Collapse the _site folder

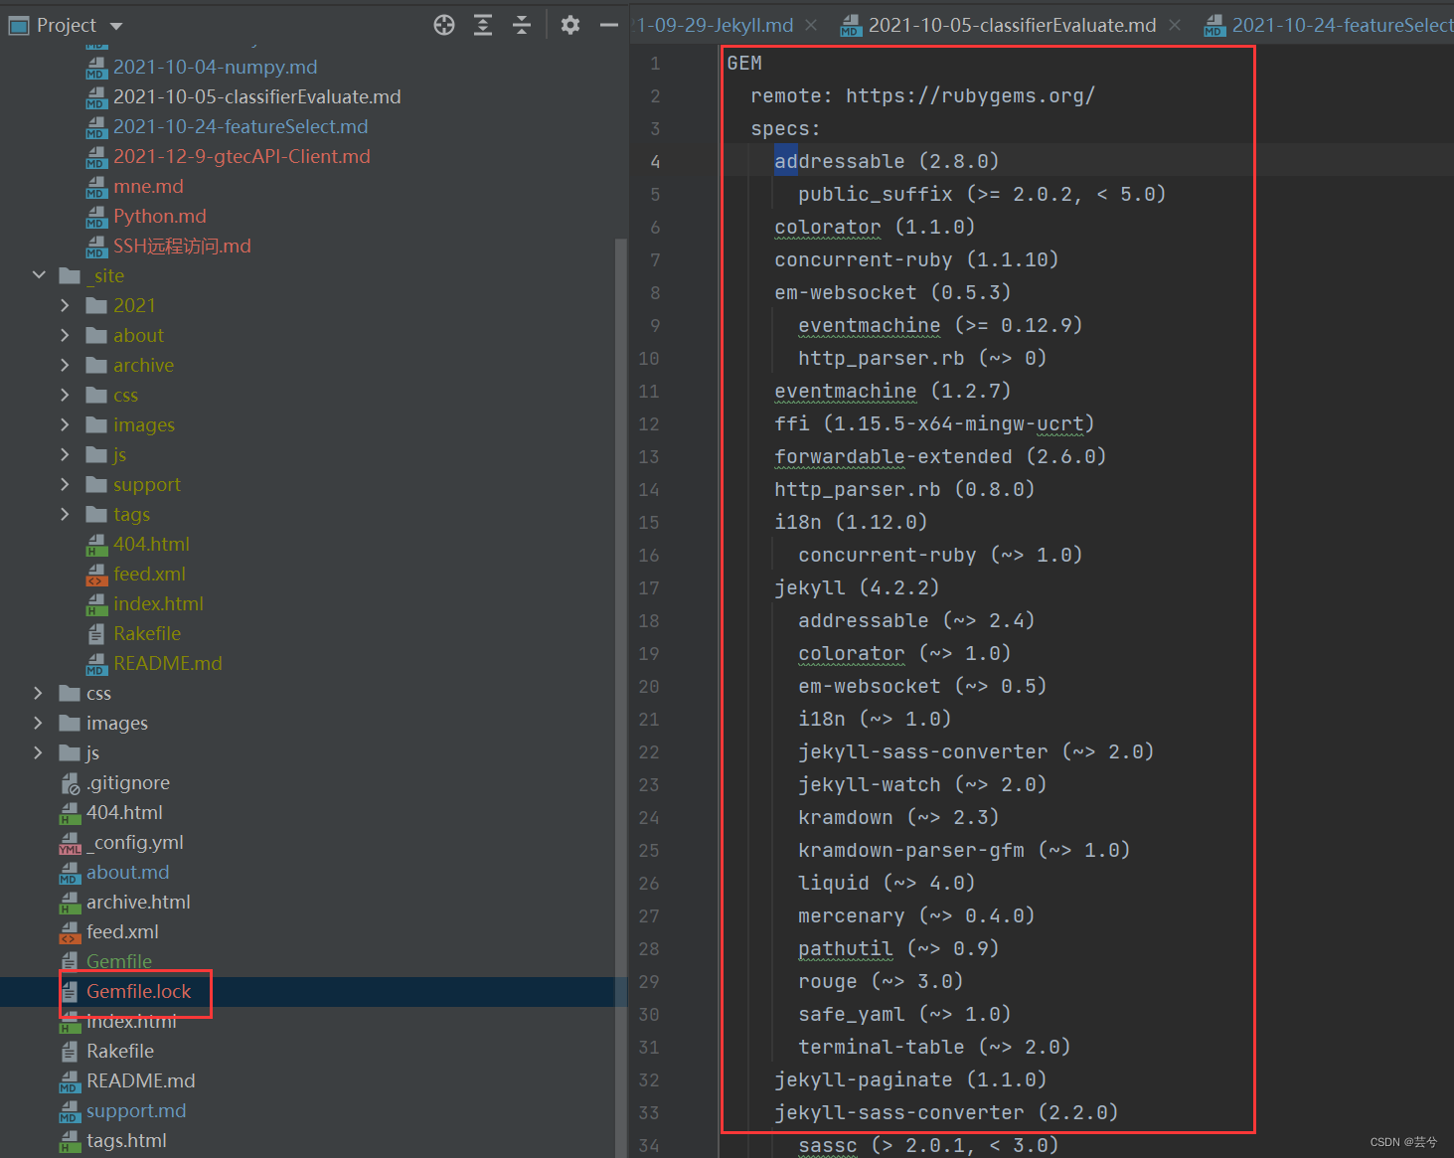tap(39, 275)
